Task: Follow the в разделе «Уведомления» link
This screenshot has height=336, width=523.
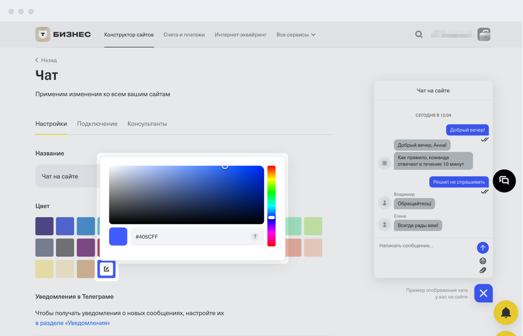Action: tap(72, 323)
